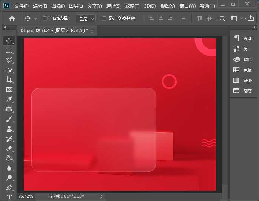Open the 色板 swatches panel
This screenshot has width=259, height=201.
243,70
